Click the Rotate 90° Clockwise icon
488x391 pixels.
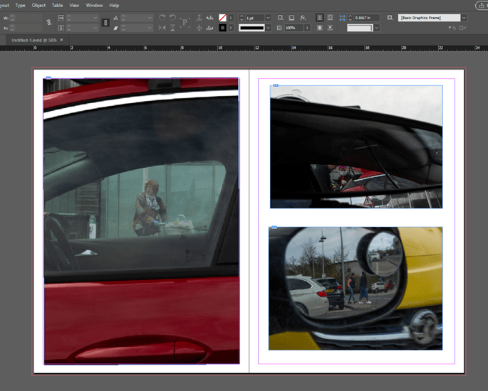click(x=162, y=17)
